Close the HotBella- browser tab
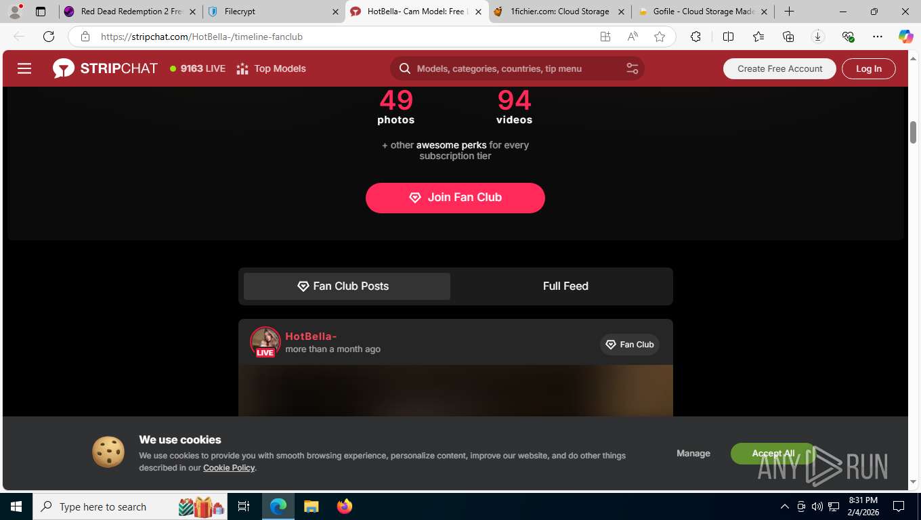 [478, 12]
